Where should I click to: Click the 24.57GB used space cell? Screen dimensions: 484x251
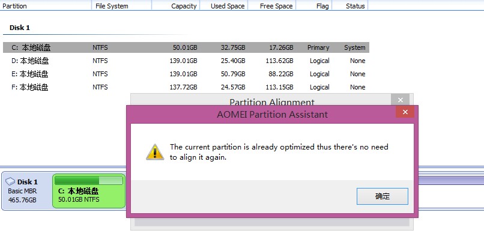coord(233,88)
